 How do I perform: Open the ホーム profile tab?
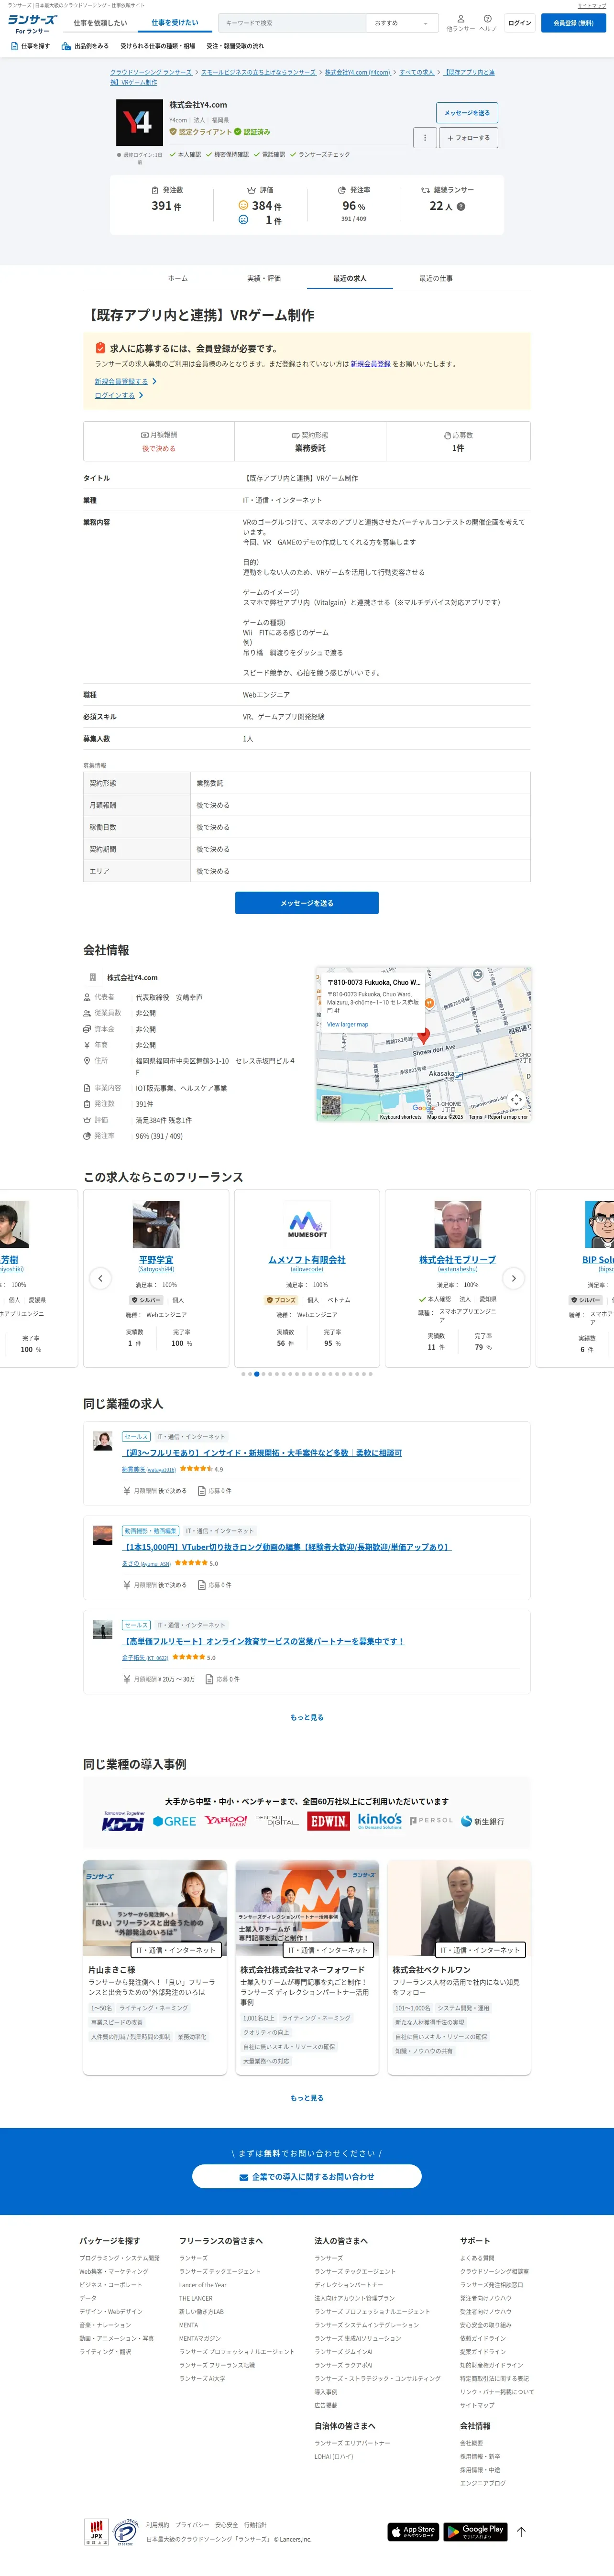[177, 278]
